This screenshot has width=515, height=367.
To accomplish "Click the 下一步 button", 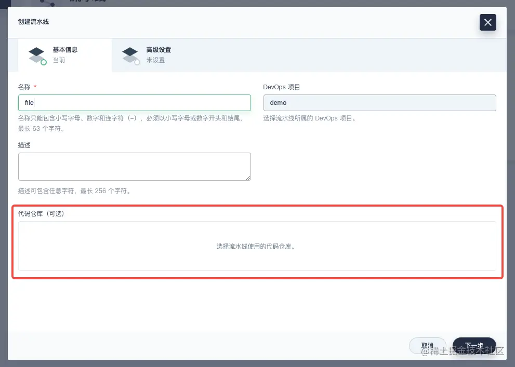I will (x=474, y=346).
